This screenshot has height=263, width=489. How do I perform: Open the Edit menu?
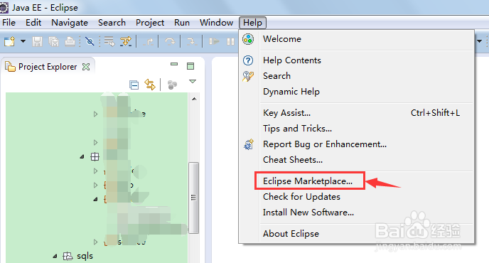tap(33, 23)
